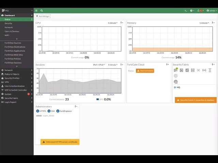The width and height of the screenshot is (218, 163).
Task: Open the CPU widget options menu
Action: [x=122, y=23]
